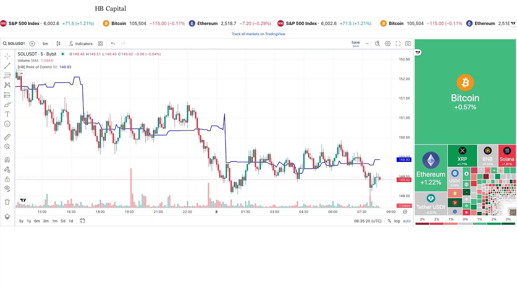Take a chart snapshot with camera icon
Viewport: 517px width, 290px height.
[x=408, y=43]
